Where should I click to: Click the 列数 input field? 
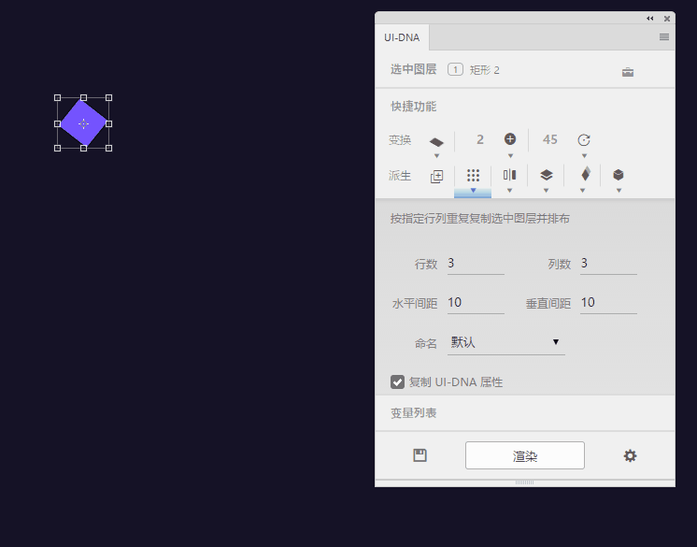tap(608, 264)
